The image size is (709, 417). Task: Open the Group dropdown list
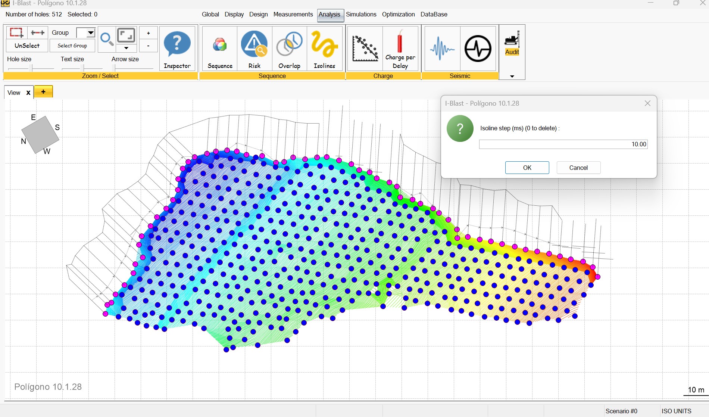pyautogui.click(x=91, y=33)
